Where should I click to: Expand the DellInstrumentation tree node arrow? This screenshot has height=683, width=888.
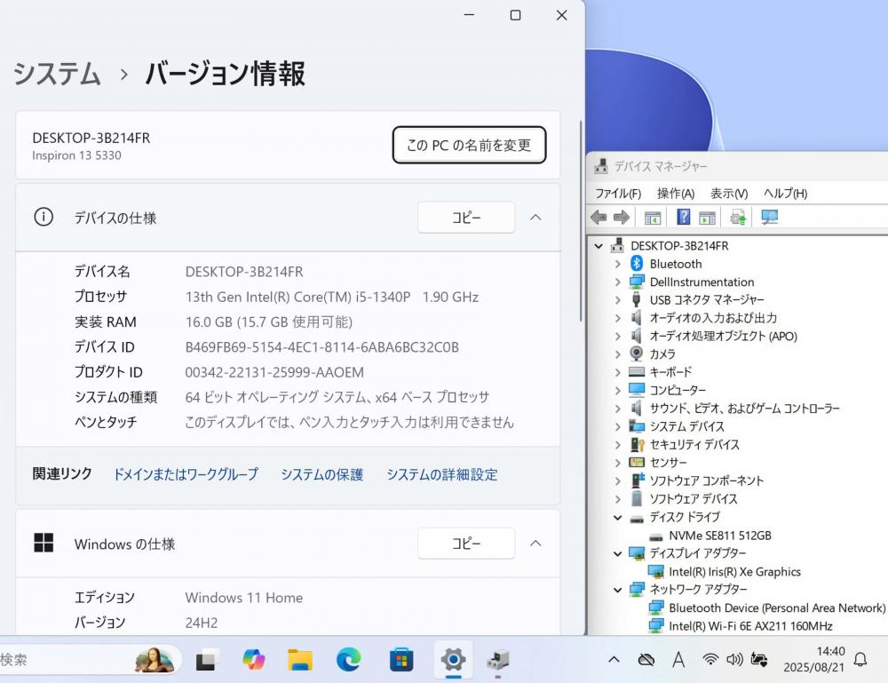618,282
